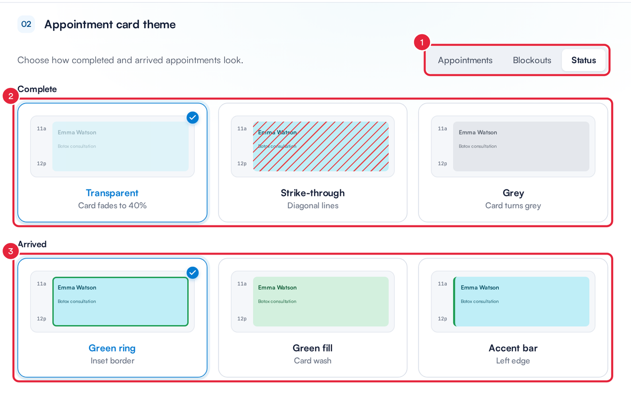
Task: Choose the Accent bar arrived style
Action: [x=513, y=318]
